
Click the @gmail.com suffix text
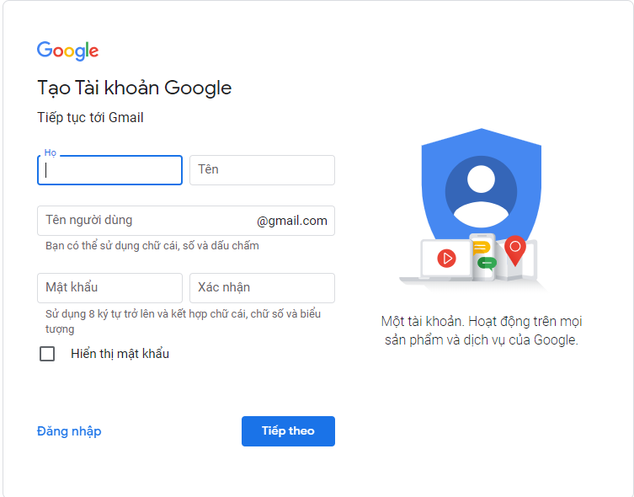pos(292,221)
